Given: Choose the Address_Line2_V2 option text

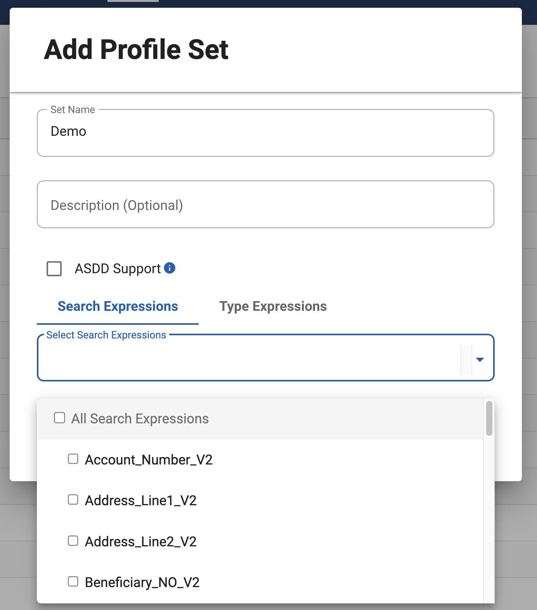Looking at the screenshot, I should pyautogui.click(x=141, y=542).
